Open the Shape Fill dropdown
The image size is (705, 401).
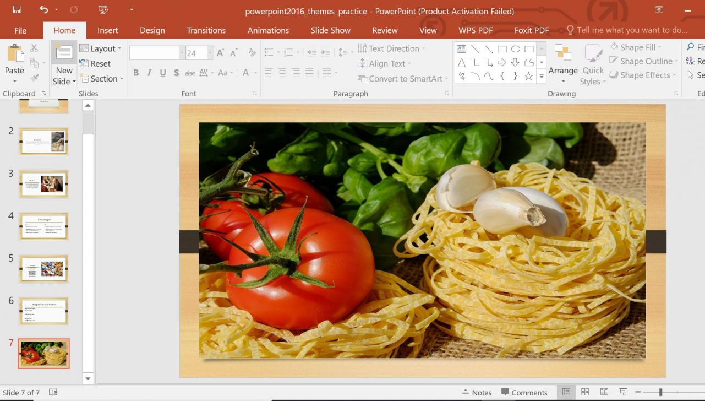659,47
